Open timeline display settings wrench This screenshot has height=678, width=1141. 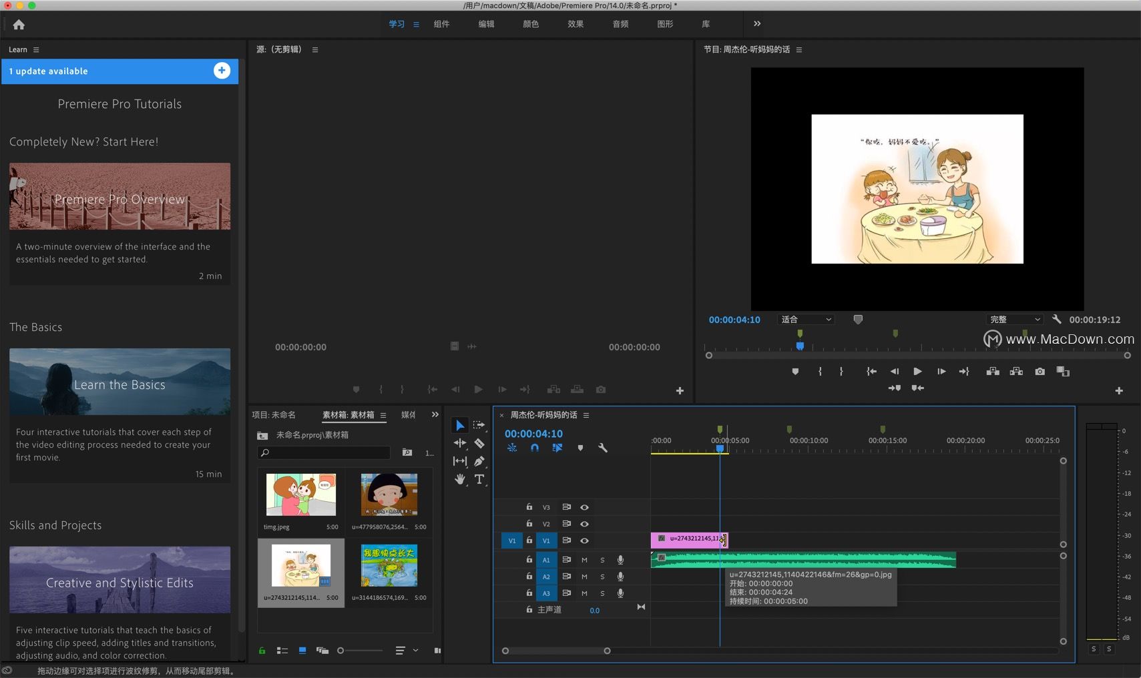pos(603,448)
